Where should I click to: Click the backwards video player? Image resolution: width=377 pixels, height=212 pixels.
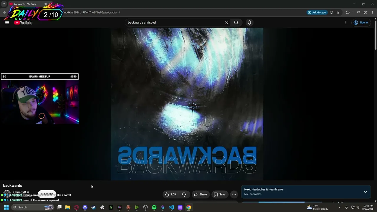pyautogui.click(x=187, y=104)
